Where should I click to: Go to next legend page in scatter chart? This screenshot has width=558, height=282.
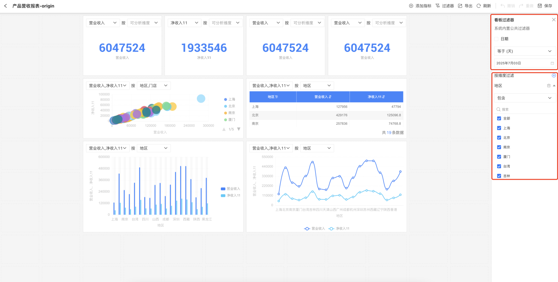pos(239,129)
